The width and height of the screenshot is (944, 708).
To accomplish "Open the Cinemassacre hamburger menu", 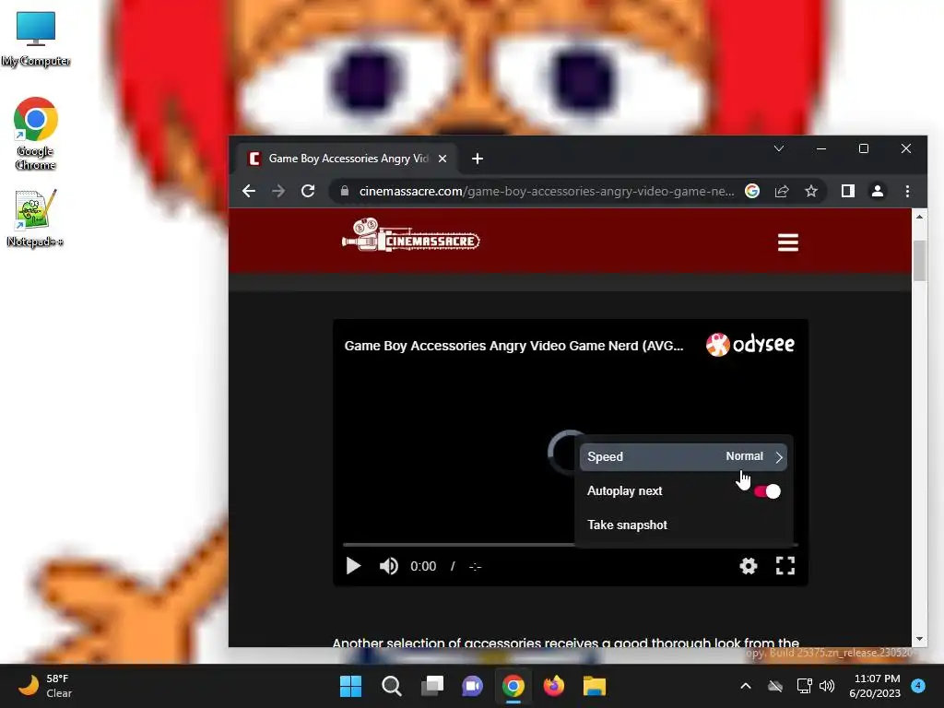I will tap(787, 242).
